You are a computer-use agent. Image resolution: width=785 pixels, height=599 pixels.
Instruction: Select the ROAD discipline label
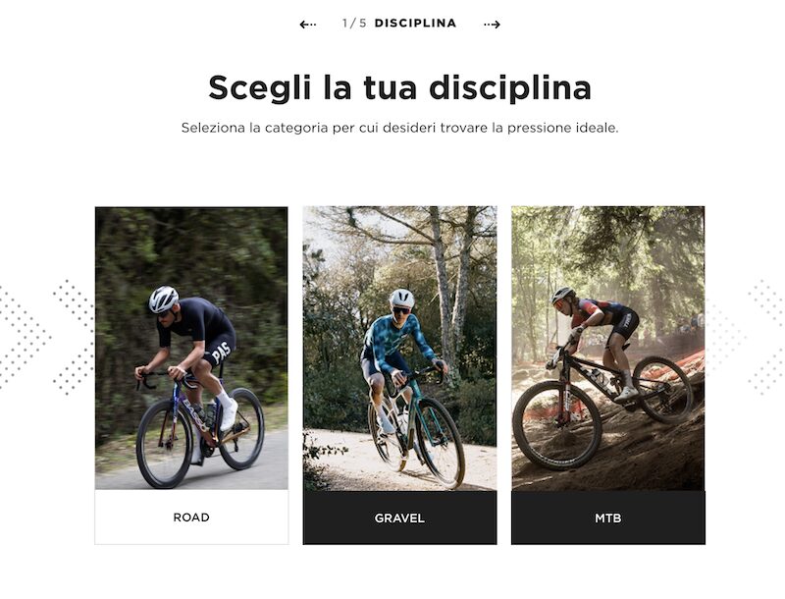tap(191, 517)
